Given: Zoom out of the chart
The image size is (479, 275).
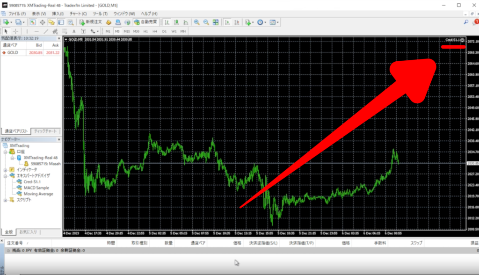Looking at the screenshot, I should pos(206,22).
